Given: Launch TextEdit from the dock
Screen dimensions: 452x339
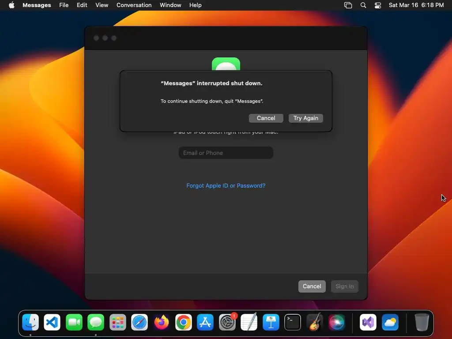Looking at the screenshot, I should click(249, 322).
